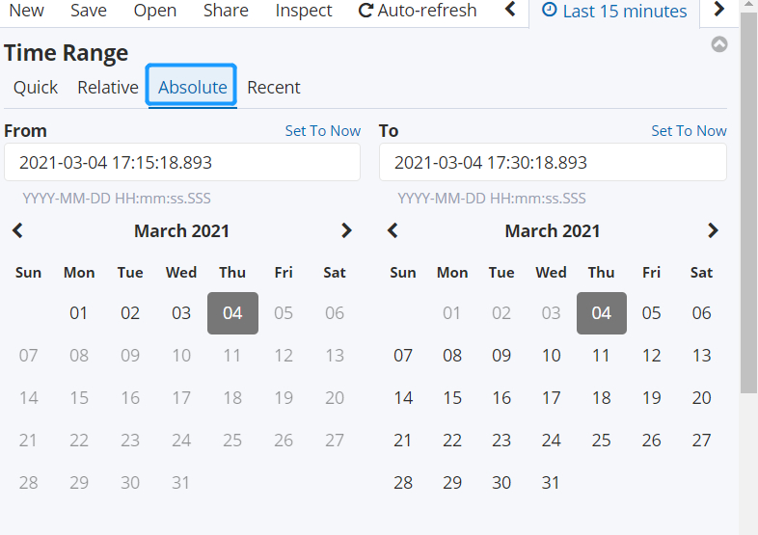Click the From date input field
758x535 pixels.
click(182, 162)
